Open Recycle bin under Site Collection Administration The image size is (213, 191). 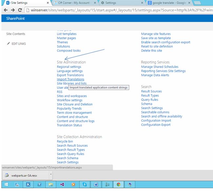[65, 142]
